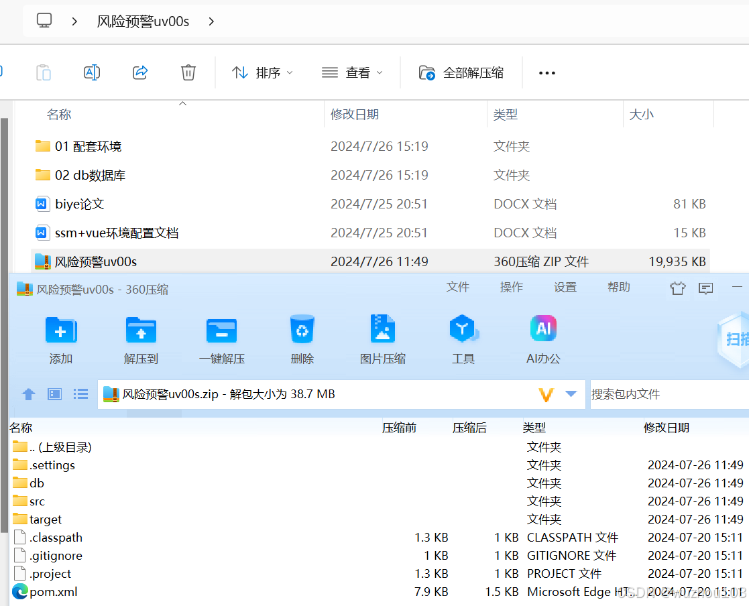Click the green up-arrow to go to parent folder

pos(28,394)
